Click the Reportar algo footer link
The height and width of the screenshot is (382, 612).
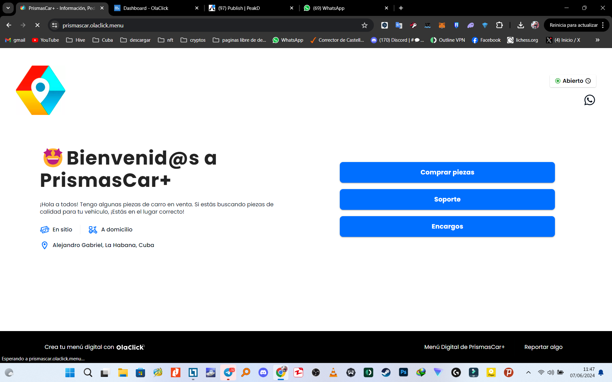[543, 347]
